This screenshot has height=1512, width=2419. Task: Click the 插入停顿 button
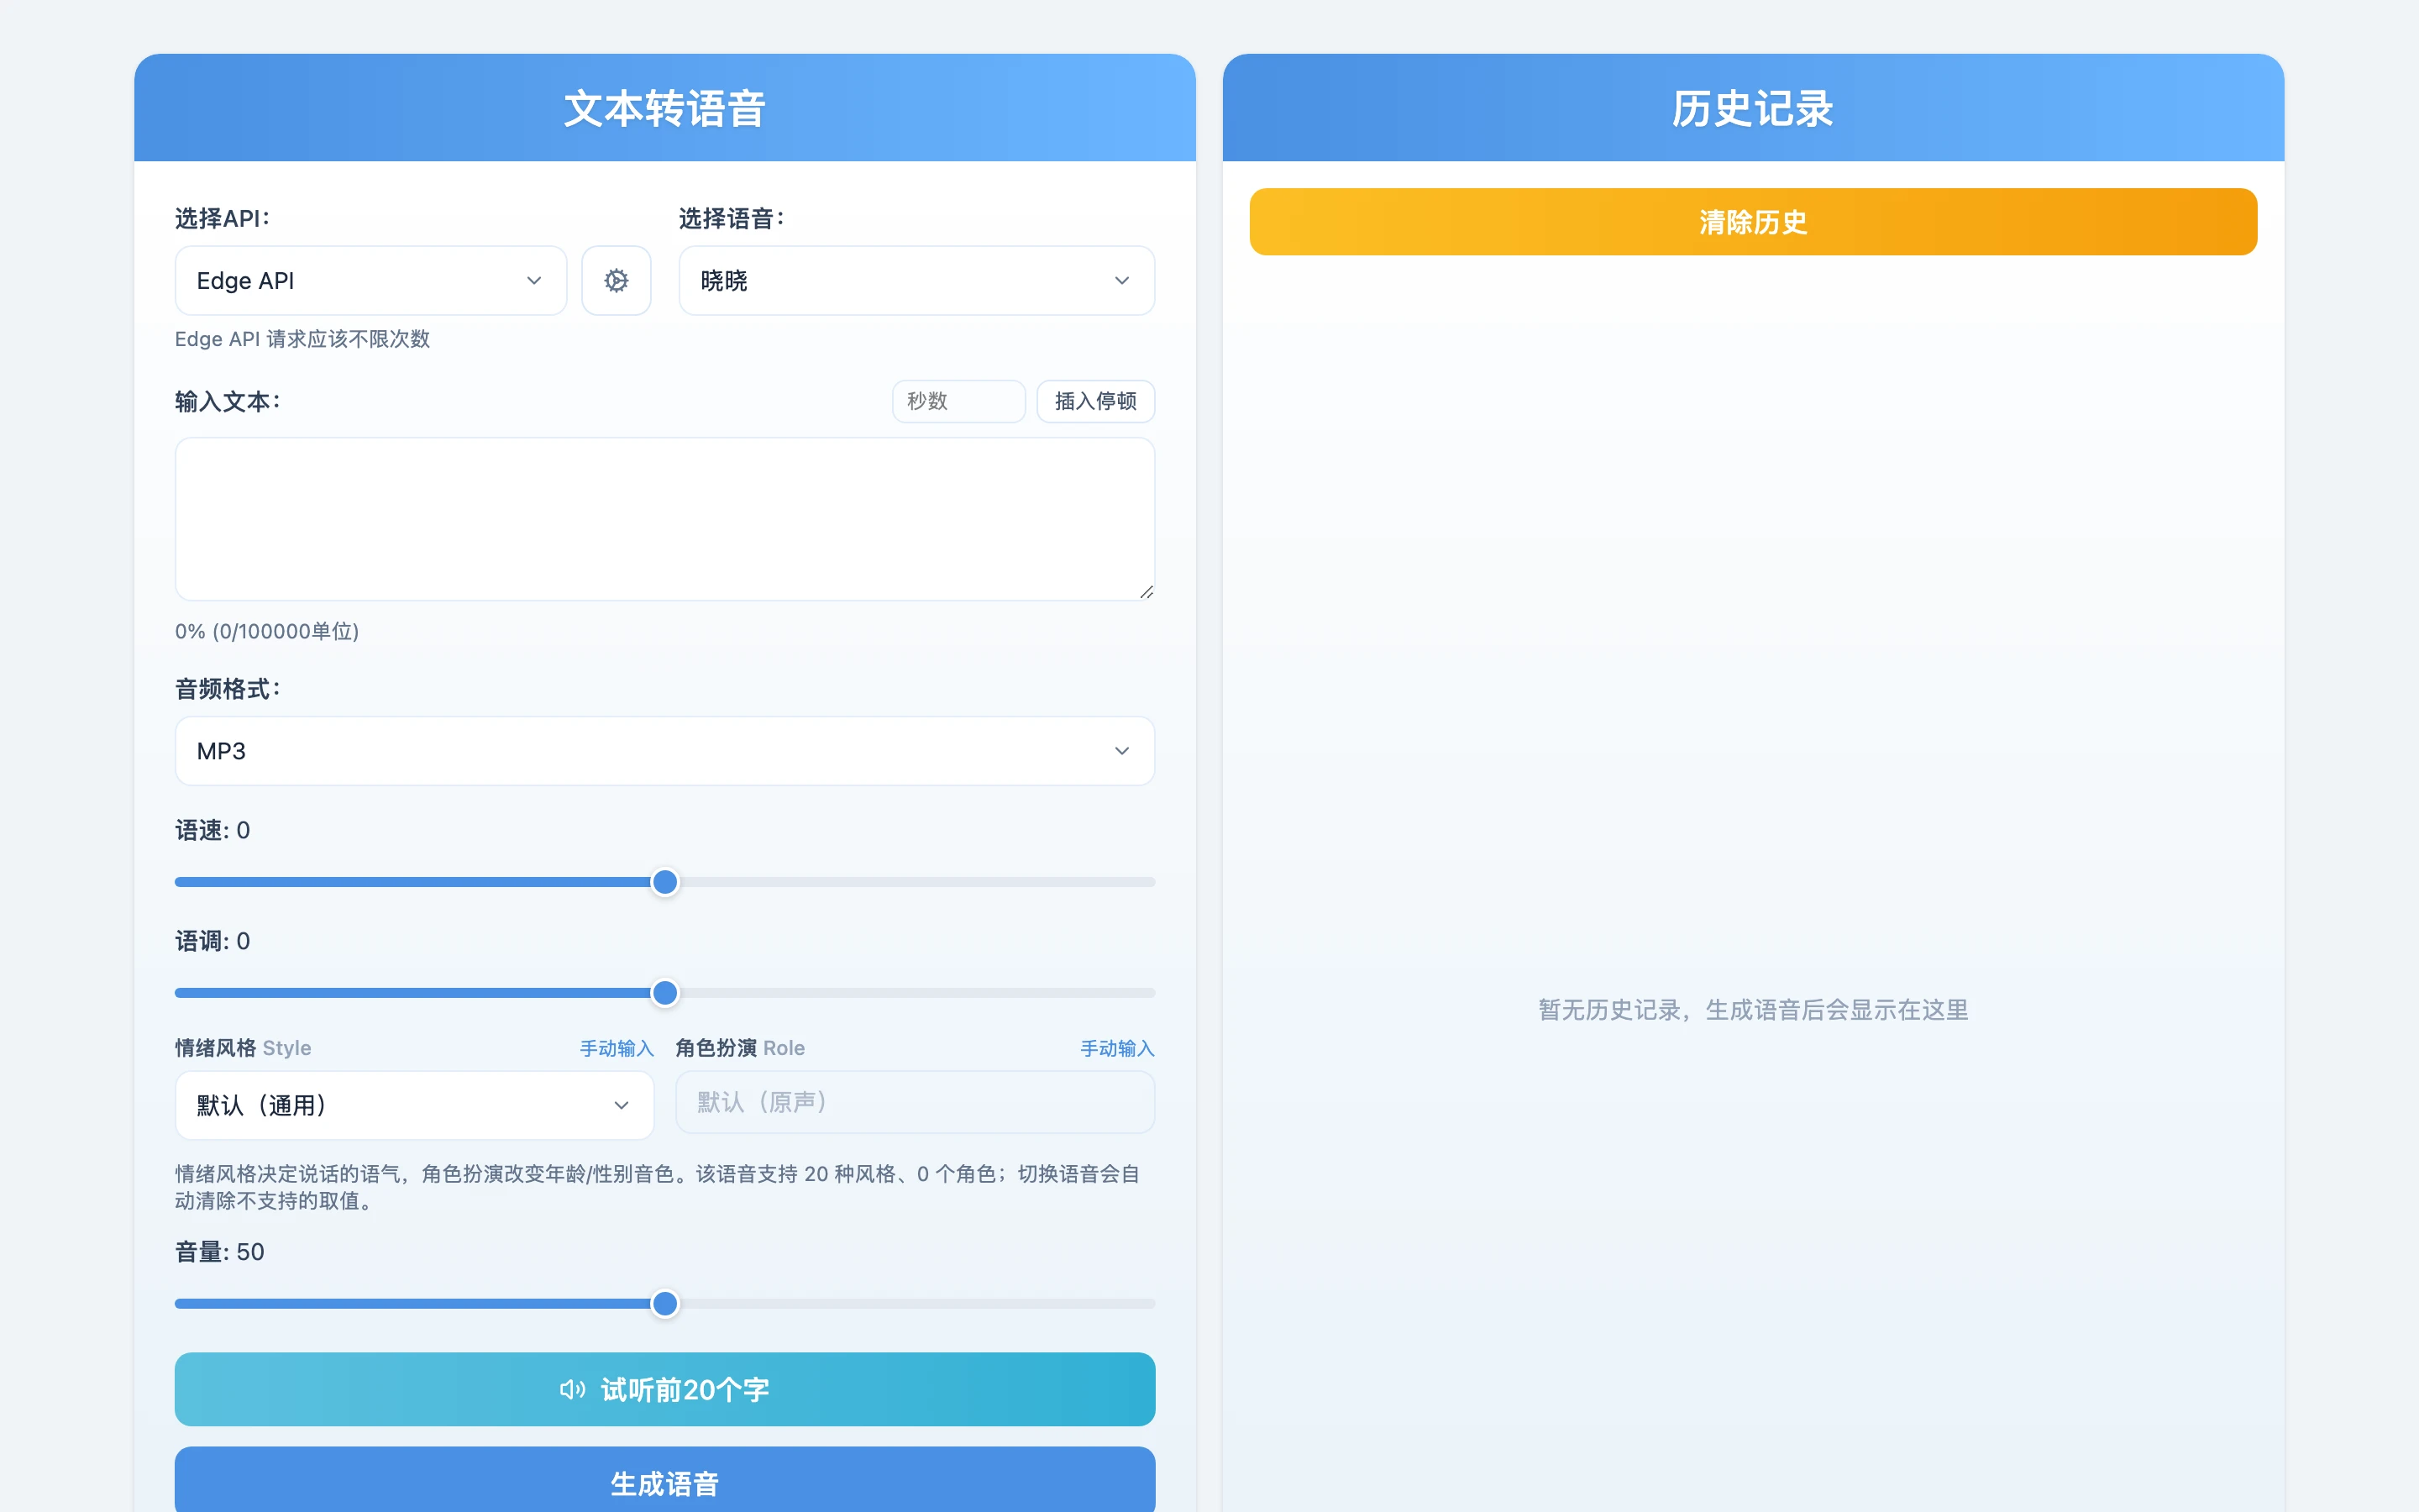click(1095, 401)
